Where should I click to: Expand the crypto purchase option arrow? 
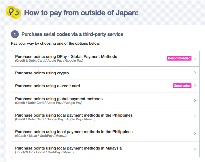click(195, 73)
